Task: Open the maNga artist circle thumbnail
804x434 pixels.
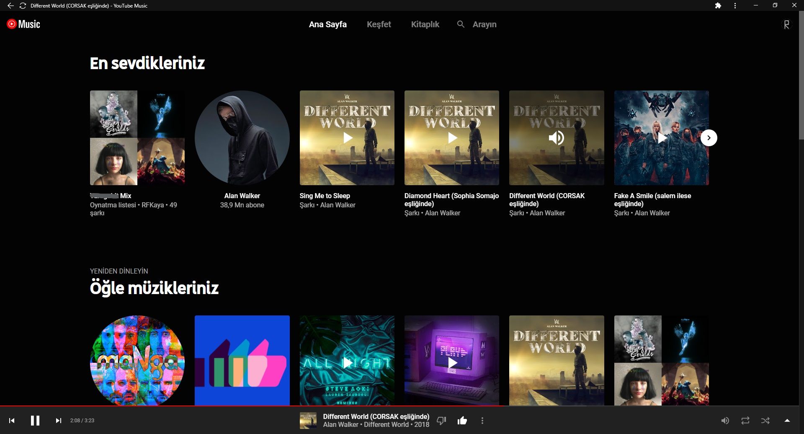Action: tap(137, 361)
